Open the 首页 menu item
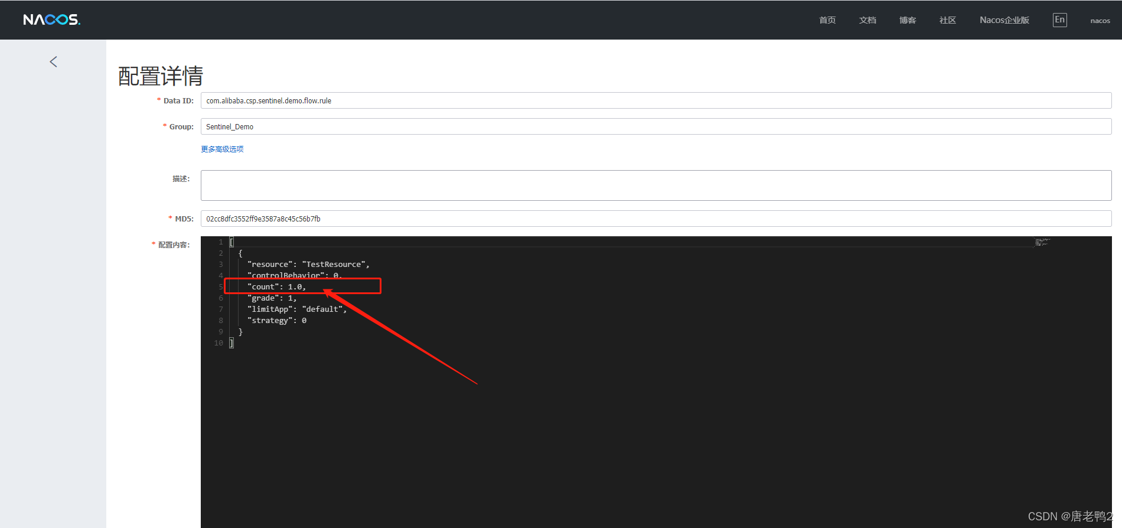Viewport: 1122px width, 528px height. (x=827, y=20)
